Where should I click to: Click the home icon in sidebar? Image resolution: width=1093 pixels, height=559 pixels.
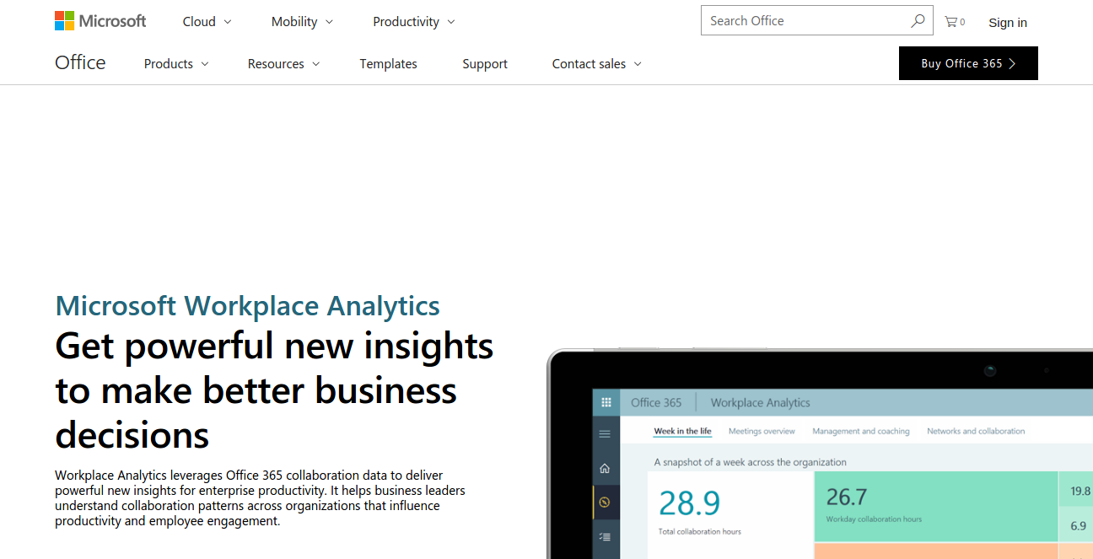[605, 469]
